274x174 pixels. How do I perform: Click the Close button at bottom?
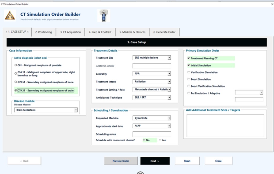coord(218,161)
